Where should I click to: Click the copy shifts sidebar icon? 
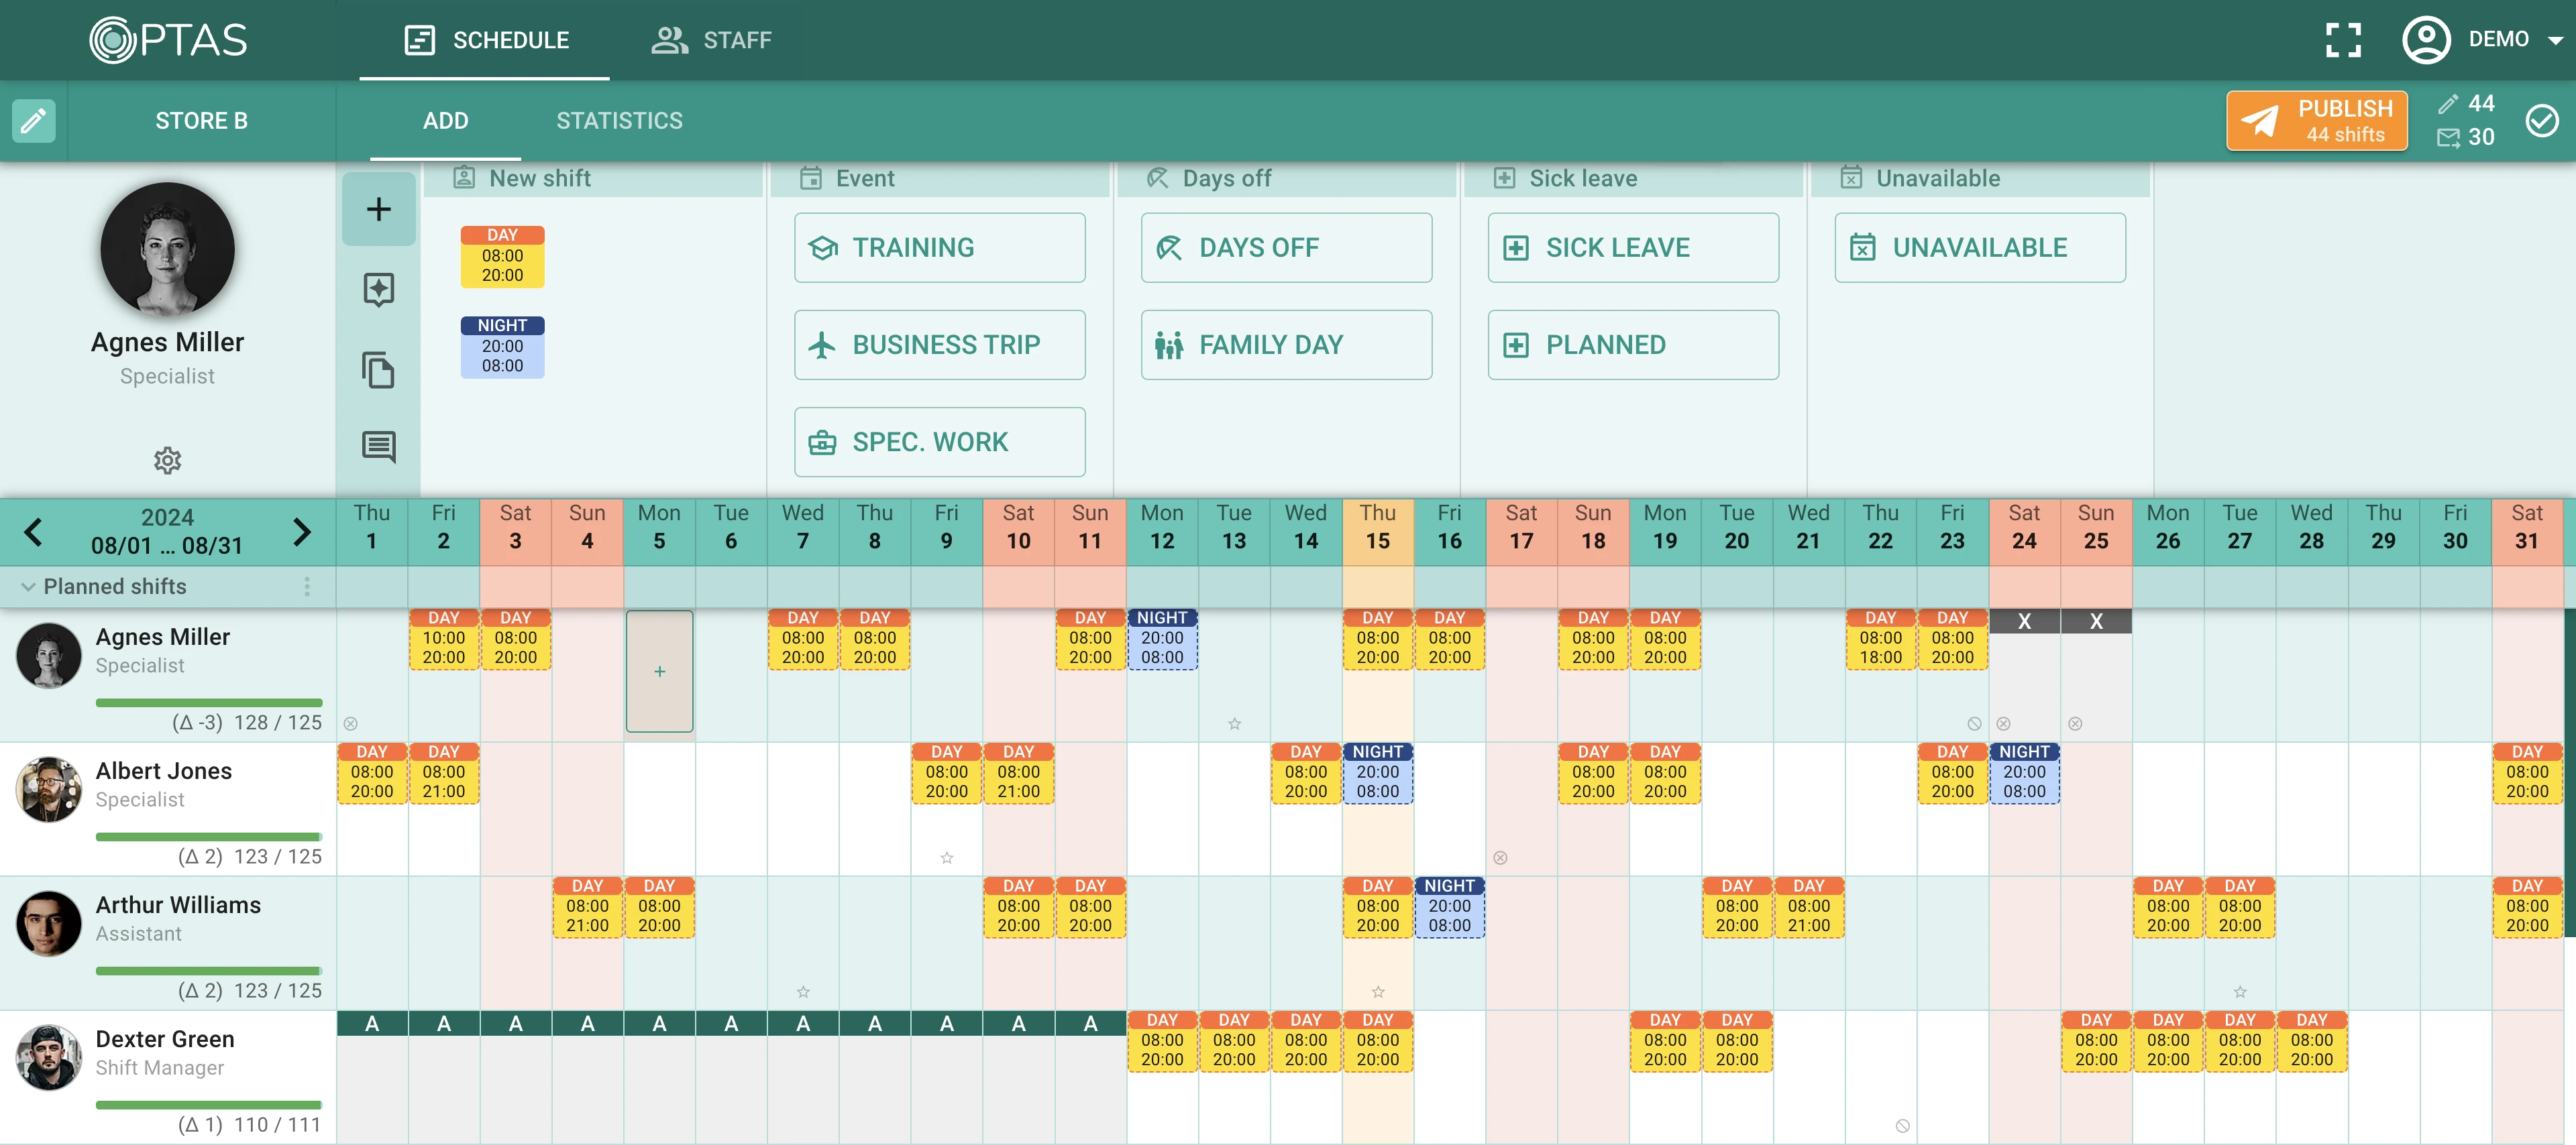[x=378, y=369]
